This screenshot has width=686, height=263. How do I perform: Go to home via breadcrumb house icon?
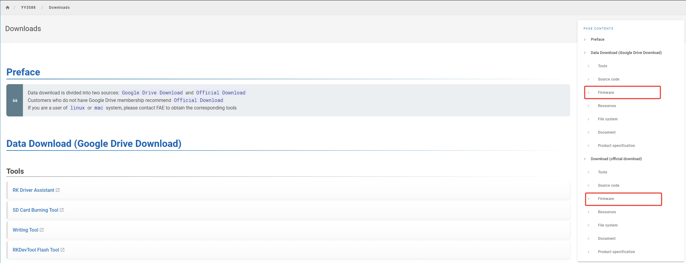point(8,8)
